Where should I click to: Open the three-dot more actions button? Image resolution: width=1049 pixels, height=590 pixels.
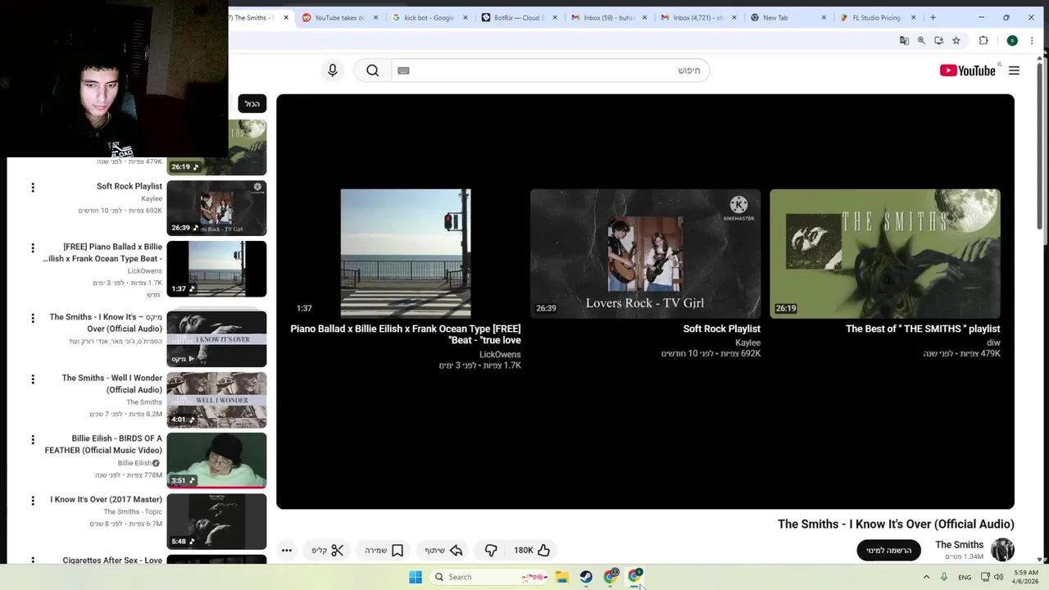(x=286, y=551)
